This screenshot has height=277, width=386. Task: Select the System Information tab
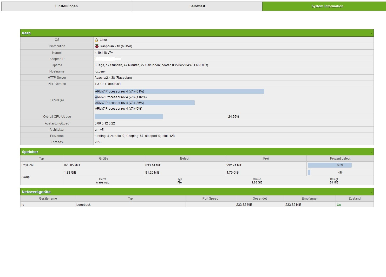tap(327, 6)
